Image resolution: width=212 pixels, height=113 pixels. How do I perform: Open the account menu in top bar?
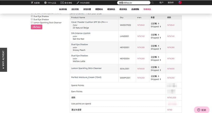tap(161, 3)
